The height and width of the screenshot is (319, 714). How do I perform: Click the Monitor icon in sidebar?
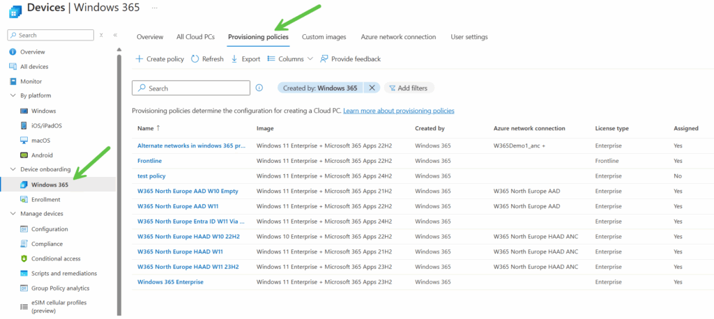13,81
